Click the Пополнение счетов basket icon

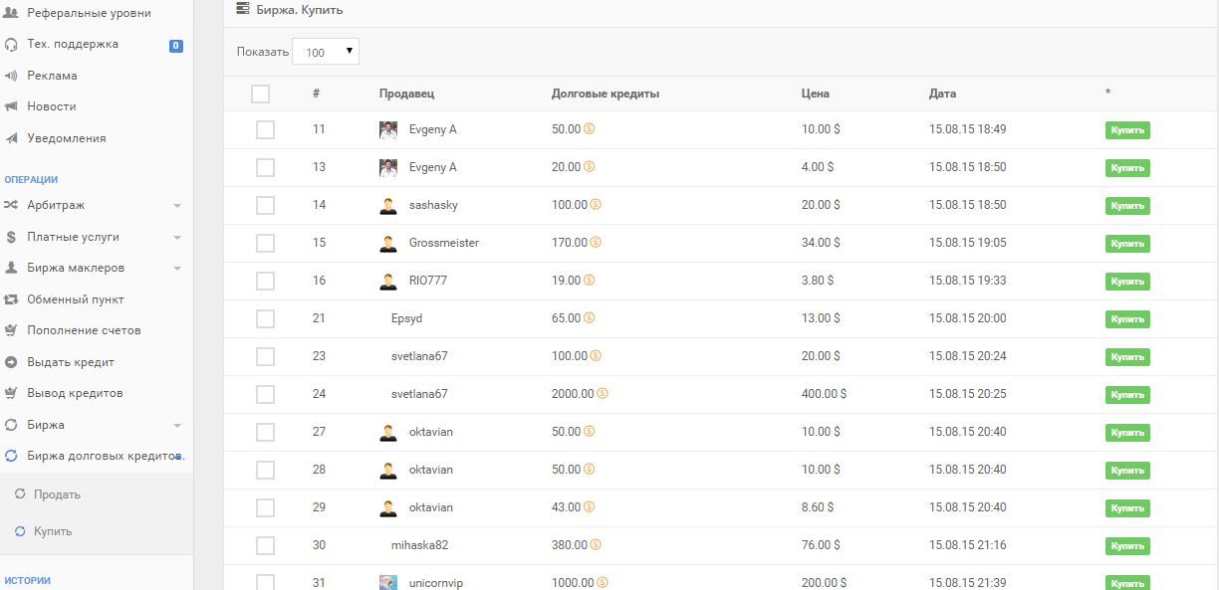tap(11, 330)
